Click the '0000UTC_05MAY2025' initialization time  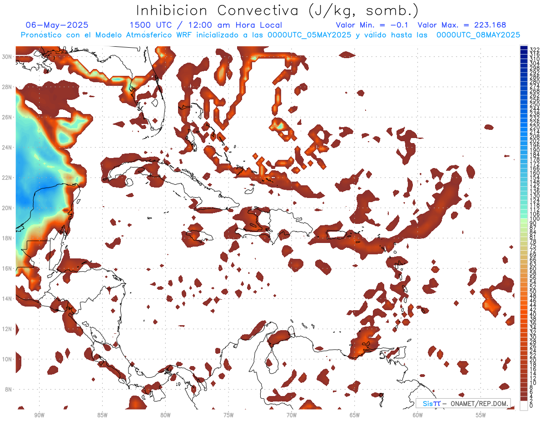tap(309, 35)
